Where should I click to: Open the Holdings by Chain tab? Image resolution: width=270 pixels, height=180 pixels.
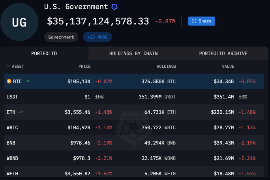coord(134,53)
